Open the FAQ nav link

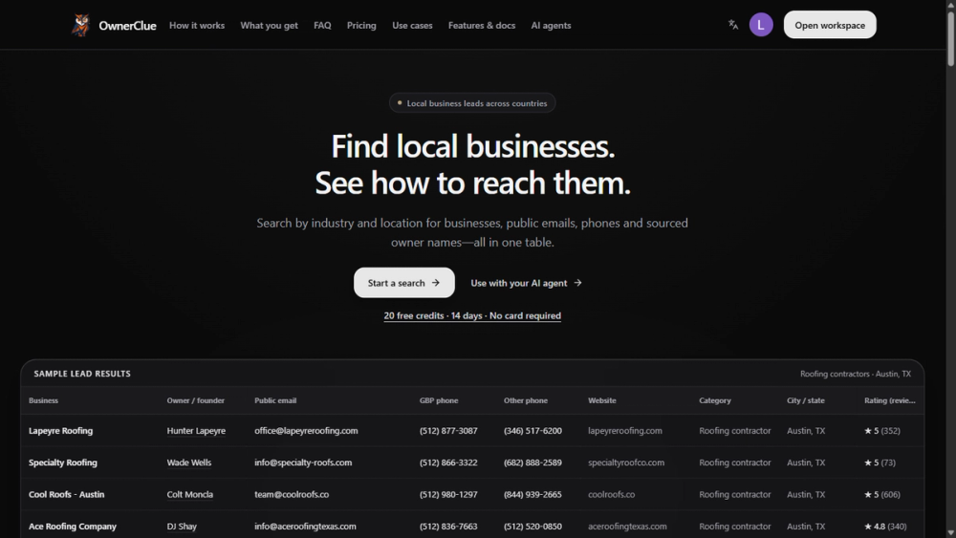point(322,26)
